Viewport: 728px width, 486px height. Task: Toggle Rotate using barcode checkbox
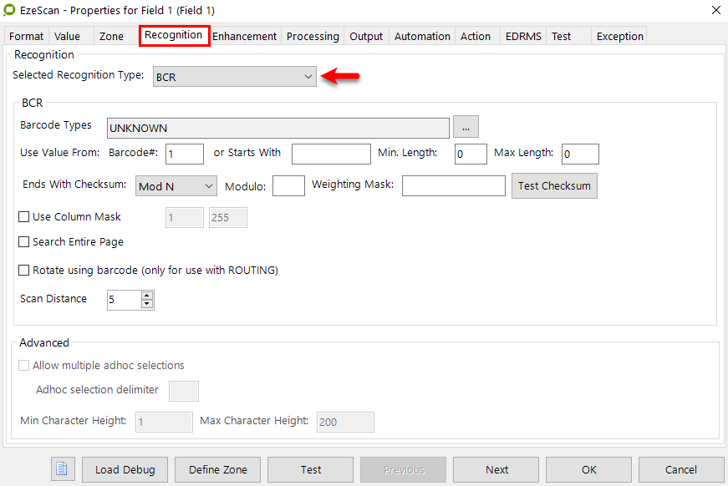(x=24, y=271)
